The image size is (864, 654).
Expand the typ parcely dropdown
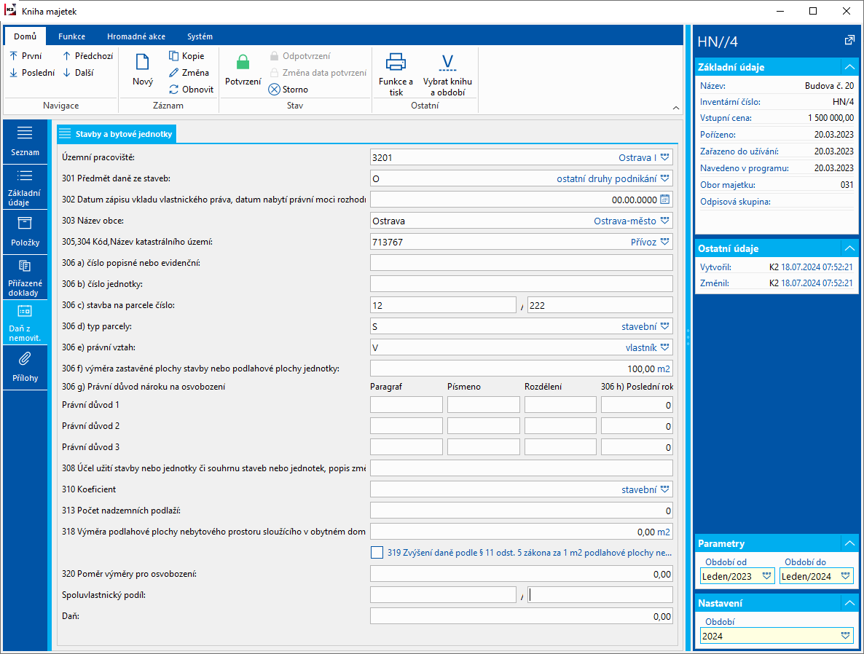(664, 327)
